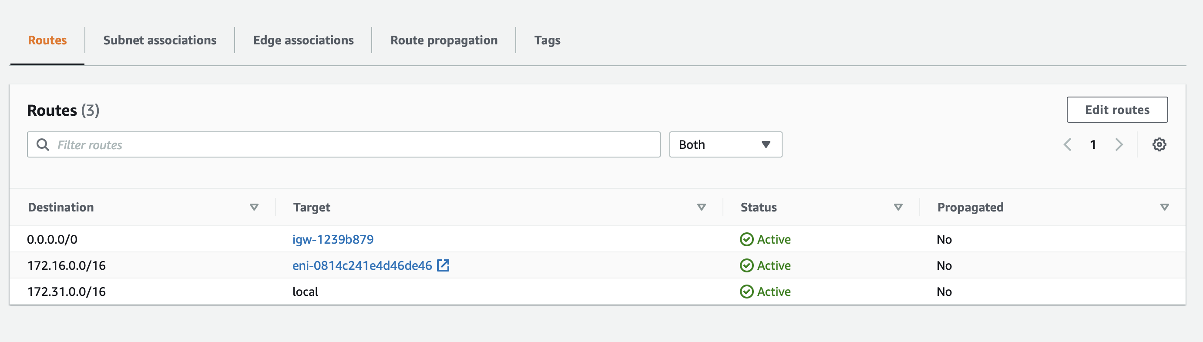The image size is (1203, 342).
Task: Click the Active status icon for 172.16.0.0/16
Action: tap(746, 265)
